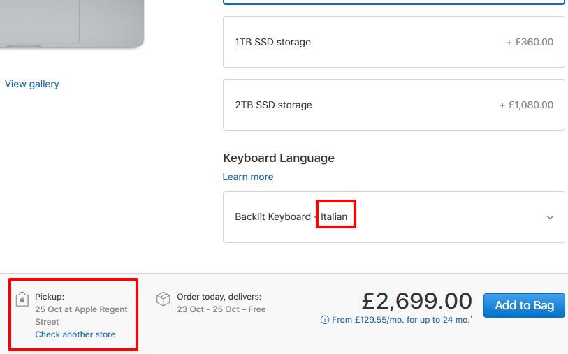Click the Apple bag pickup icon
568x354 pixels.
[22, 300]
